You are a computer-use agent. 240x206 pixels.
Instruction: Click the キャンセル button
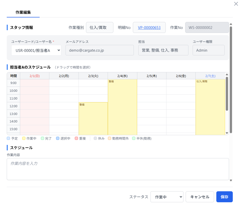click(200, 197)
